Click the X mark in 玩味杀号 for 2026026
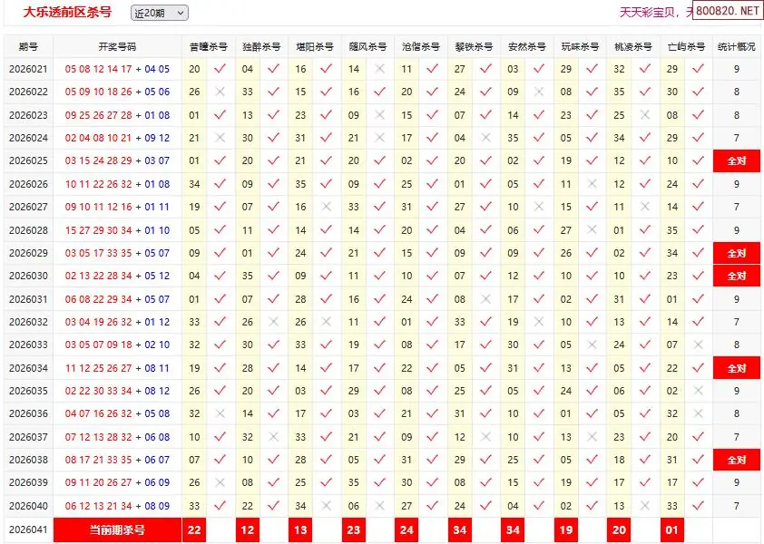The image size is (764, 544). click(x=593, y=184)
